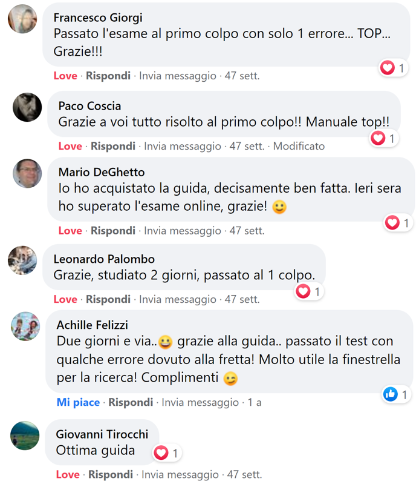
Task: Open the Giovanni Tirocchi profile name link
Action: [102, 434]
